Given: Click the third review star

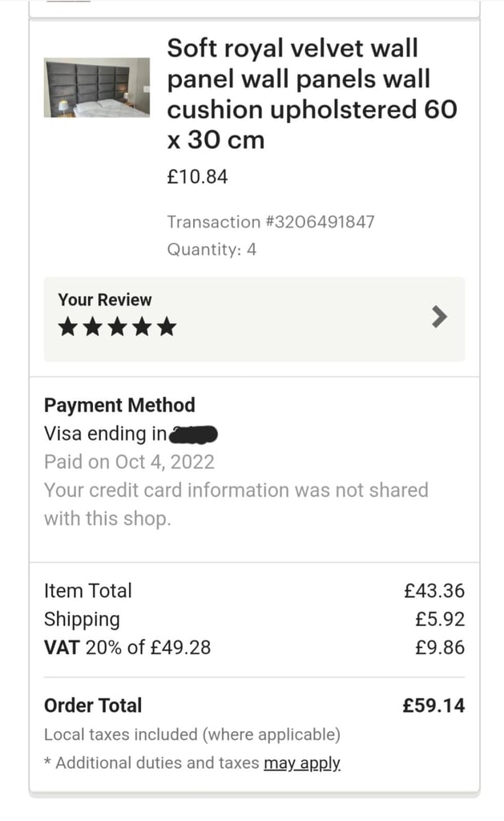Looking at the screenshot, I should pyautogui.click(x=117, y=326).
